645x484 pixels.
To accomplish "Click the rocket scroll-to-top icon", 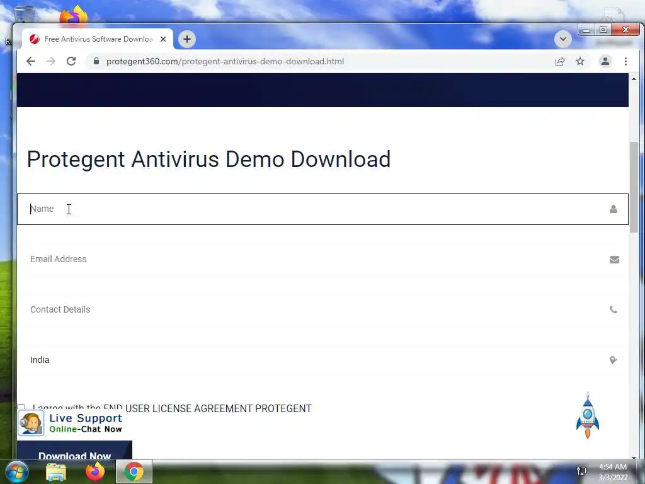I will pos(588,416).
